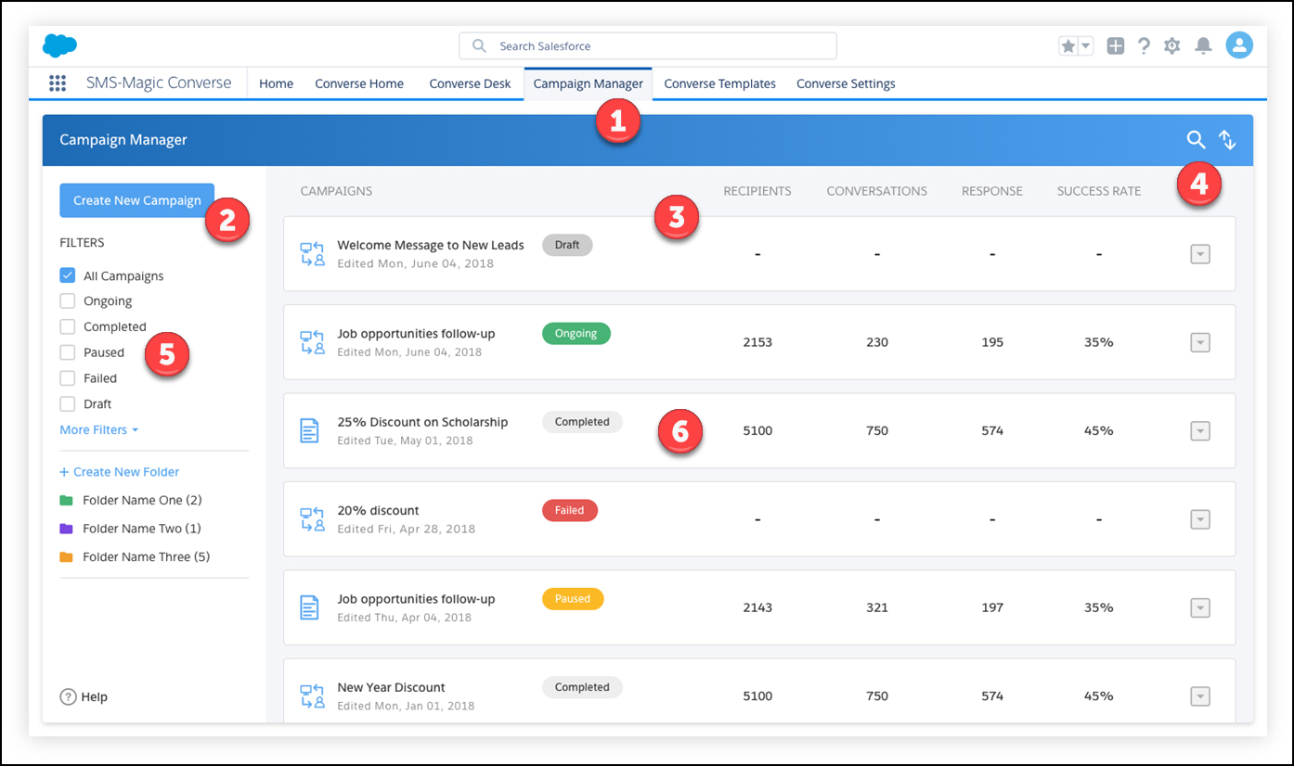Open the Converse Home tab
Screen dimensions: 1294x766
click(x=359, y=83)
